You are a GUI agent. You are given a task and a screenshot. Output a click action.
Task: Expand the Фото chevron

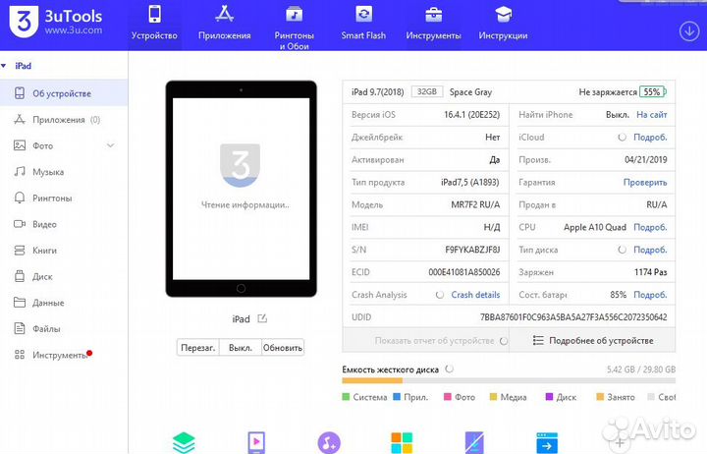[x=110, y=145]
